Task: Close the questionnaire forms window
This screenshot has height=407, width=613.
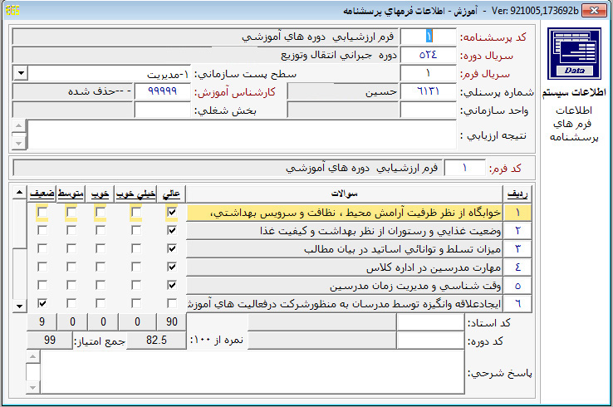Action: tap(594, 10)
